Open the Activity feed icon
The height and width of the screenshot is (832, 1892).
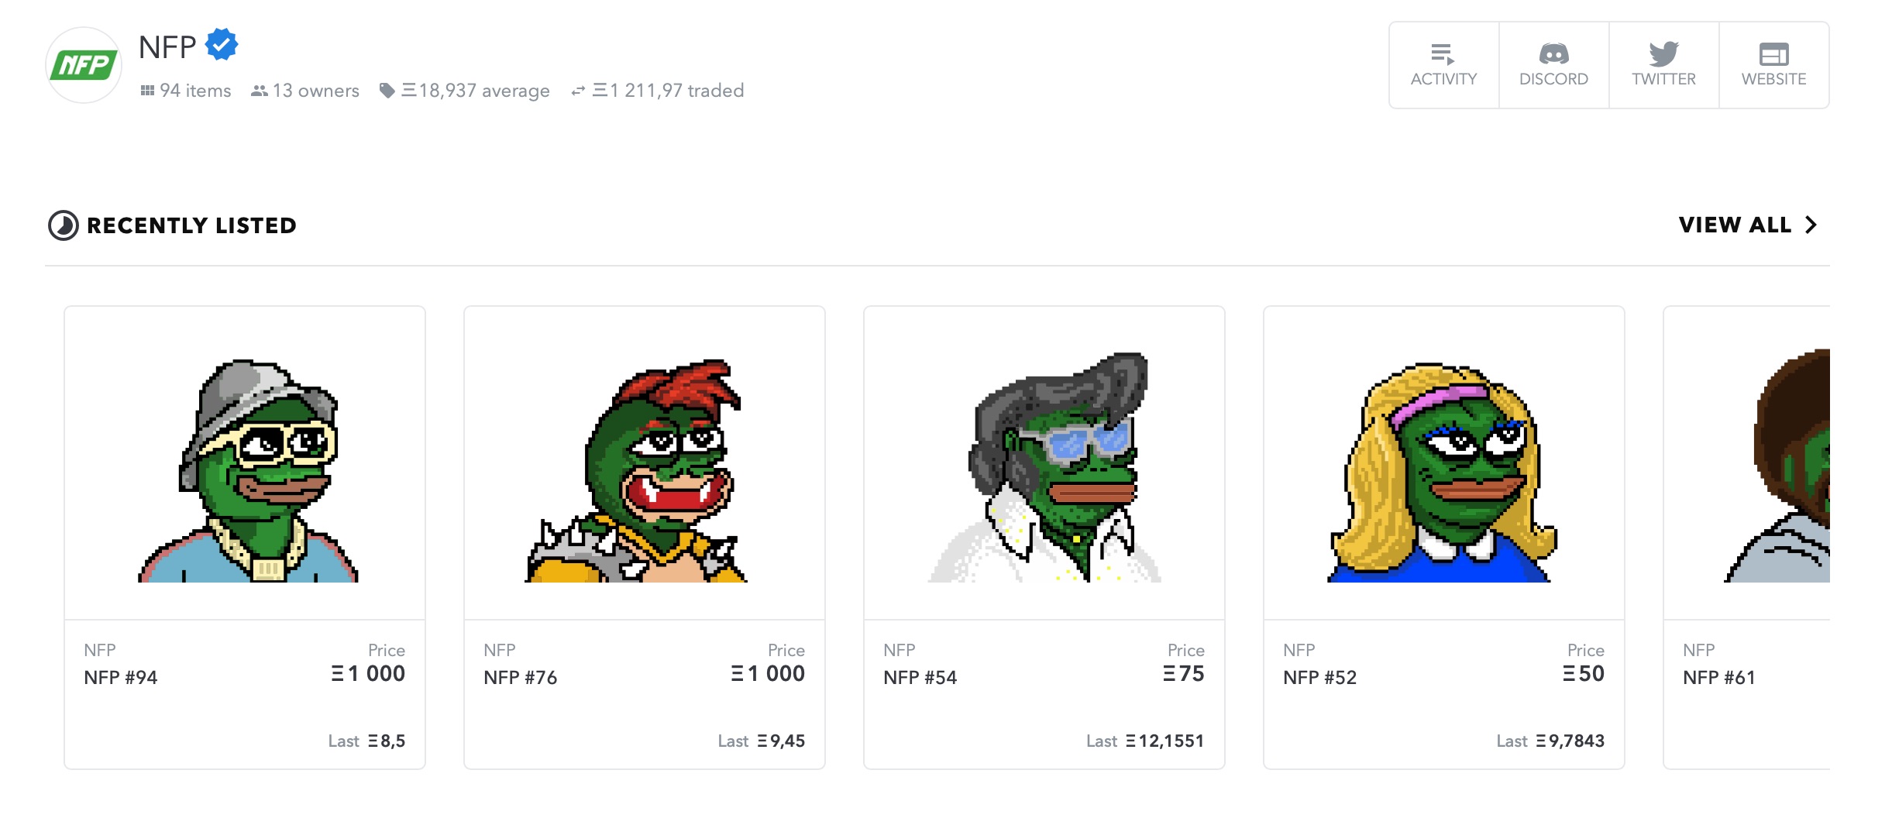[1443, 55]
